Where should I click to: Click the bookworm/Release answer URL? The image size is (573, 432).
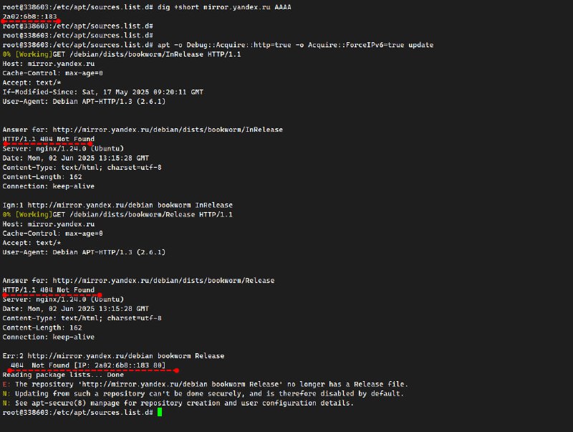(x=163, y=280)
